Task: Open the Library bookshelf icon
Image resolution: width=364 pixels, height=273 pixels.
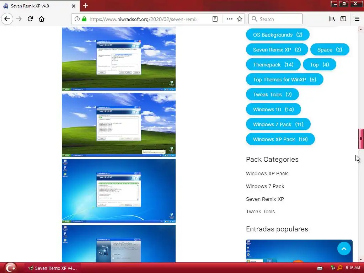Action: tap(332, 19)
